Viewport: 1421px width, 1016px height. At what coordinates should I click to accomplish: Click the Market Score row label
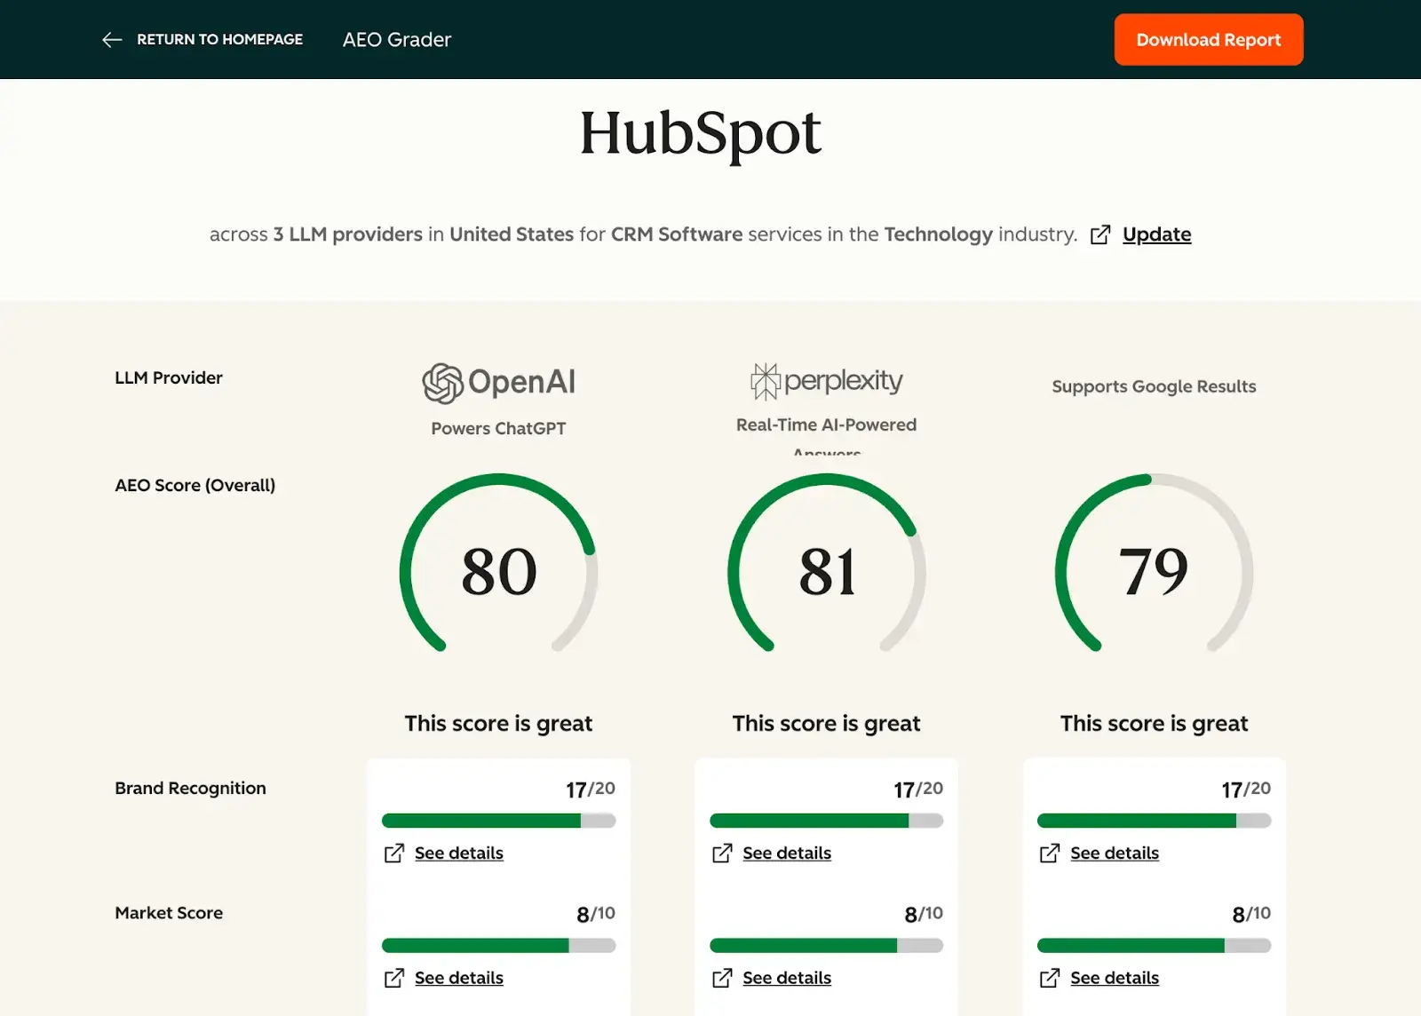[x=169, y=913]
